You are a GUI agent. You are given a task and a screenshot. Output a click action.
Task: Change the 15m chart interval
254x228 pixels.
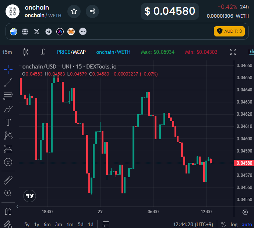(7, 52)
